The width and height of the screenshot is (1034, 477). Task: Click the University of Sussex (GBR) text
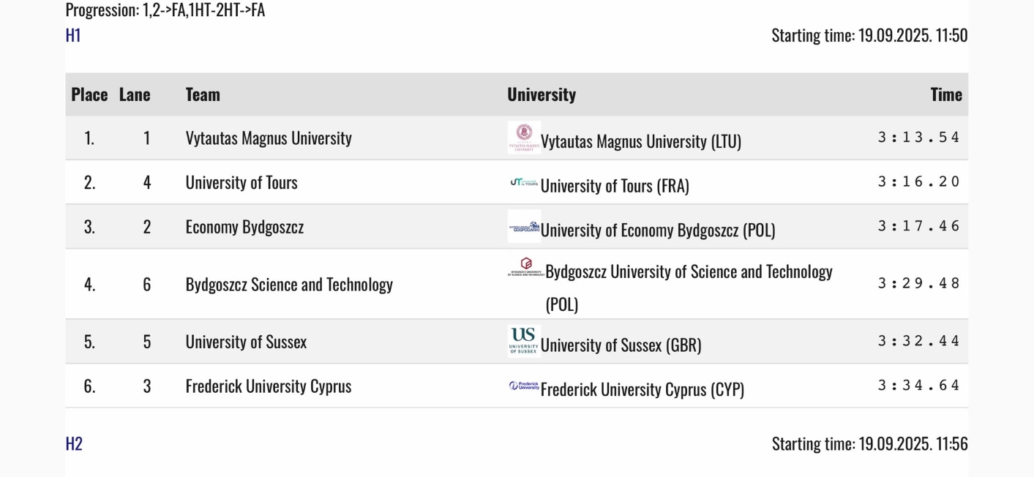click(x=621, y=345)
